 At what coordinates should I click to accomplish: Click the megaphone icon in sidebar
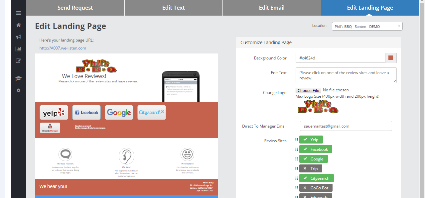point(19,37)
